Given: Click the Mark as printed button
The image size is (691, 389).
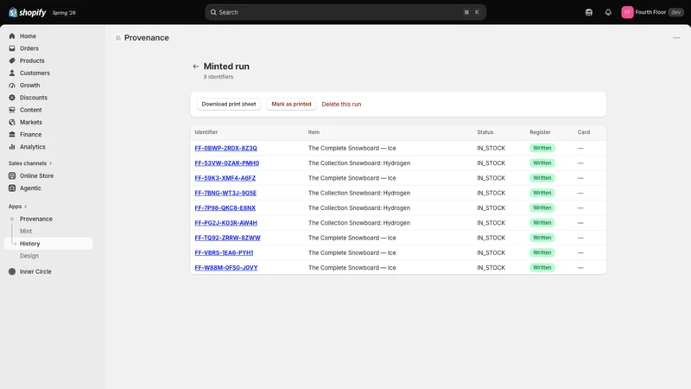Looking at the screenshot, I should (291, 104).
